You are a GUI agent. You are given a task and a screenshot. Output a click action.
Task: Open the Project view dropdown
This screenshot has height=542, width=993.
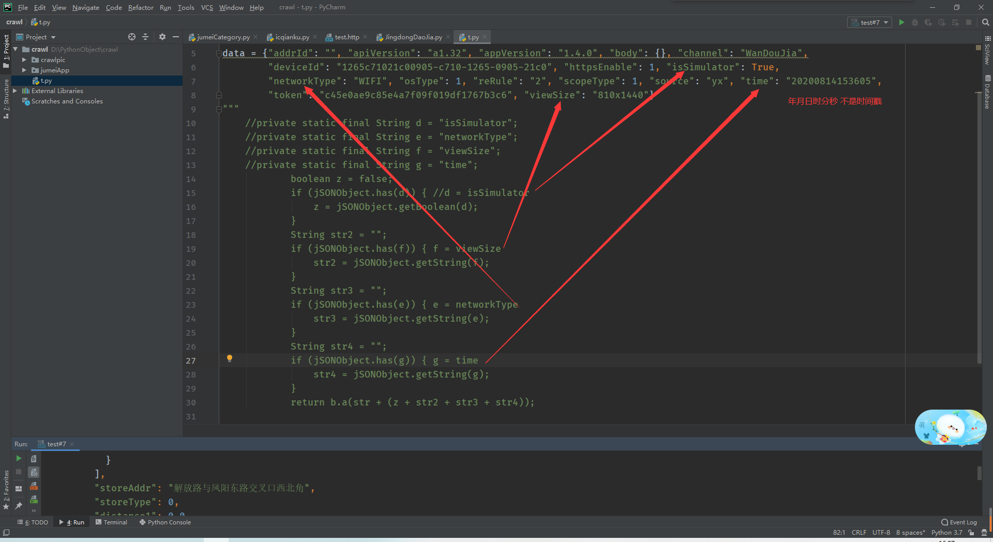(36, 37)
